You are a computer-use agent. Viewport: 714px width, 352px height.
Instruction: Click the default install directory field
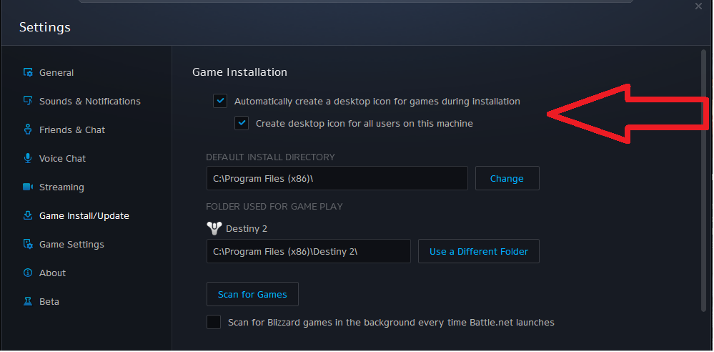pyautogui.click(x=337, y=178)
